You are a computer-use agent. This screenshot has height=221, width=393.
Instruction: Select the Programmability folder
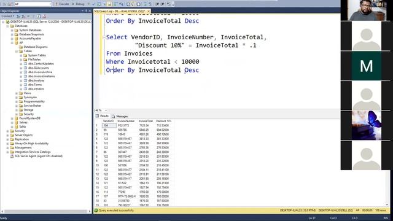point(34,101)
